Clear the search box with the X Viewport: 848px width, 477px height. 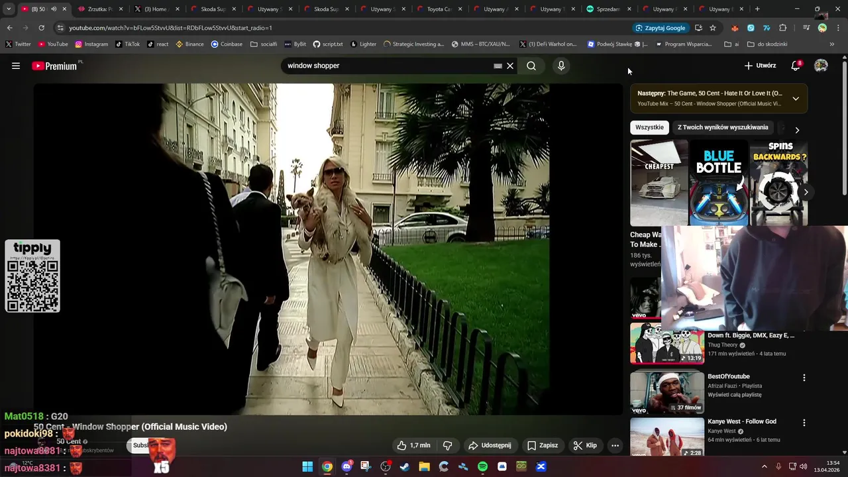point(510,66)
